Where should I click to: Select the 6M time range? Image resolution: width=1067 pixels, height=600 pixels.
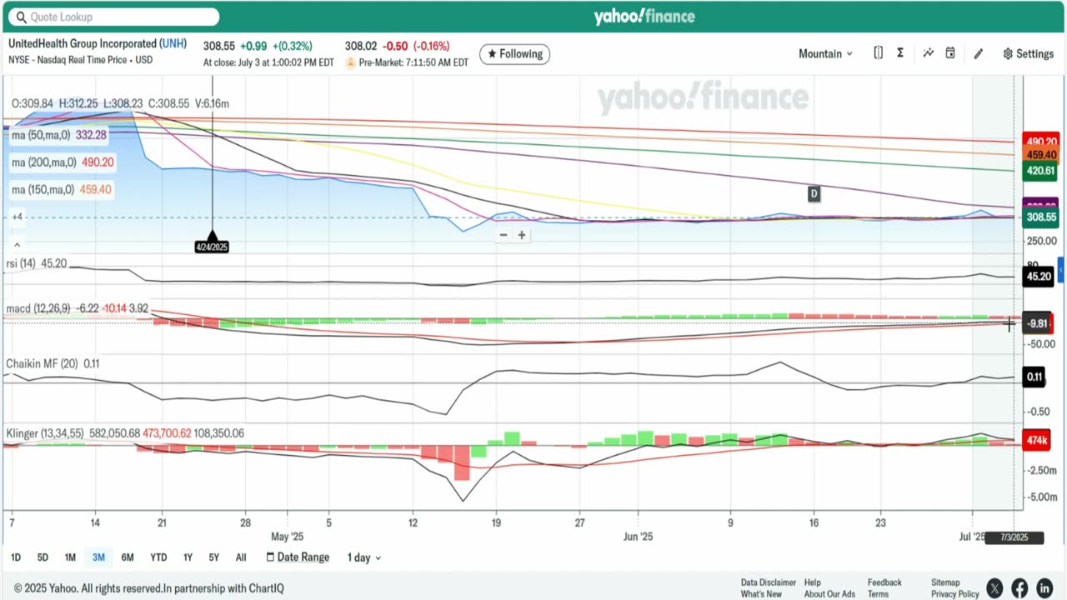click(128, 557)
